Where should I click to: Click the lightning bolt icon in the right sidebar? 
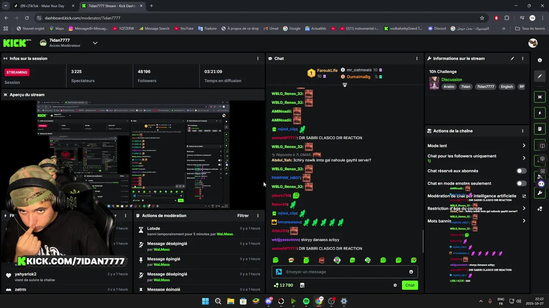click(x=540, y=113)
